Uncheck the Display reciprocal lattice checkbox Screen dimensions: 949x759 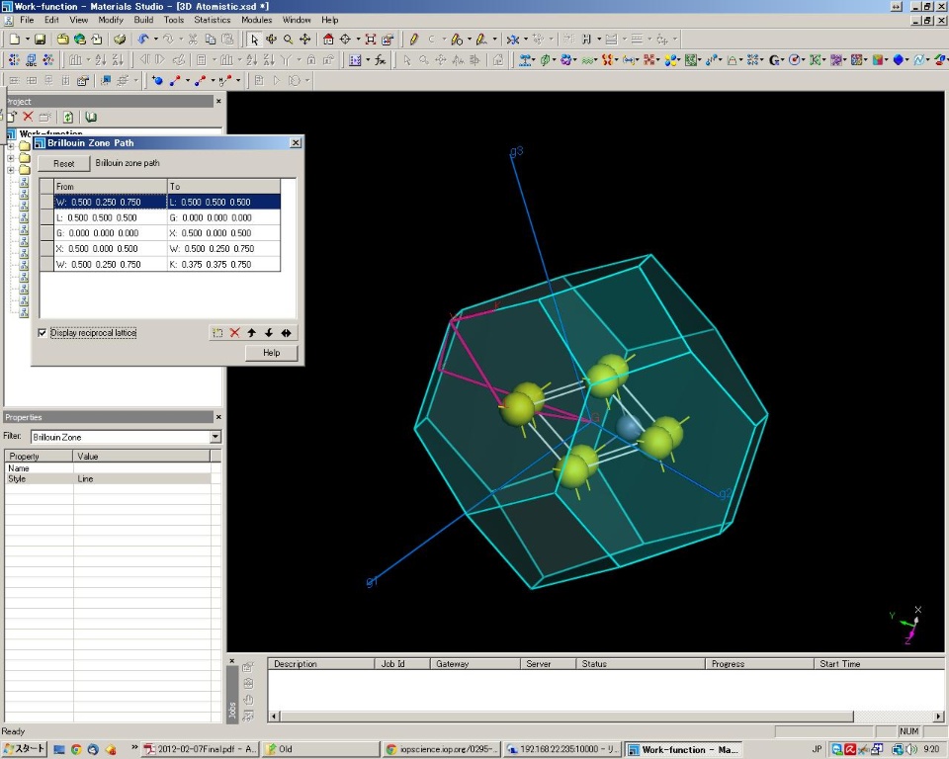43,333
